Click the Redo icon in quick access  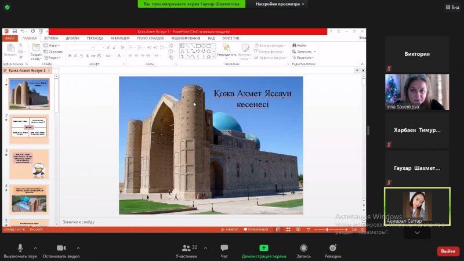pos(33,31)
